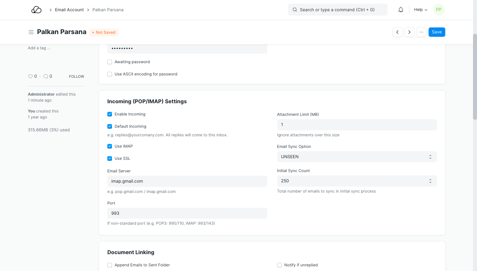The height and width of the screenshot is (271, 477).
Task: Navigate to Email Account breadcrumb
Action: (x=69, y=10)
